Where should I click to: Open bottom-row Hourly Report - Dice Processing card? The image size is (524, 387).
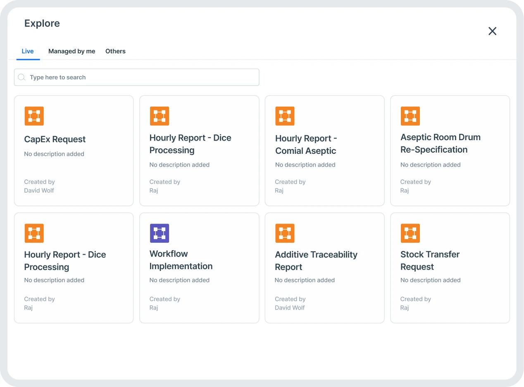74,268
